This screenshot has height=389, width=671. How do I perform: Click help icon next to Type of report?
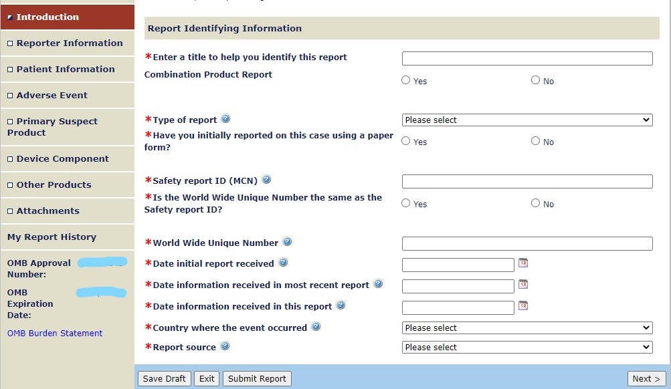[225, 119]
